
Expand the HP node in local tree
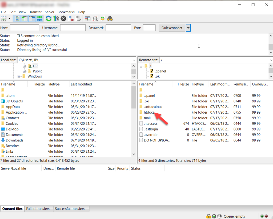click(x=24, y=66)
